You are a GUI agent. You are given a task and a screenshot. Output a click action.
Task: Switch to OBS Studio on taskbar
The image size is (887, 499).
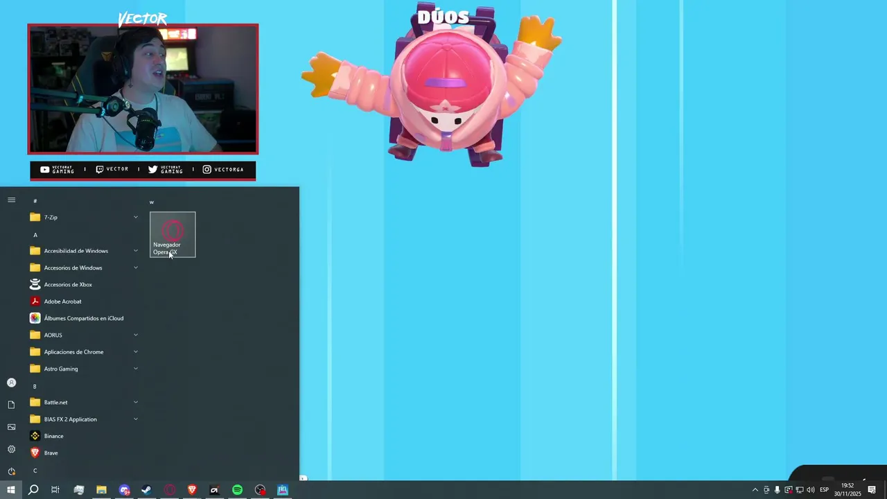[x=260, y=490]
